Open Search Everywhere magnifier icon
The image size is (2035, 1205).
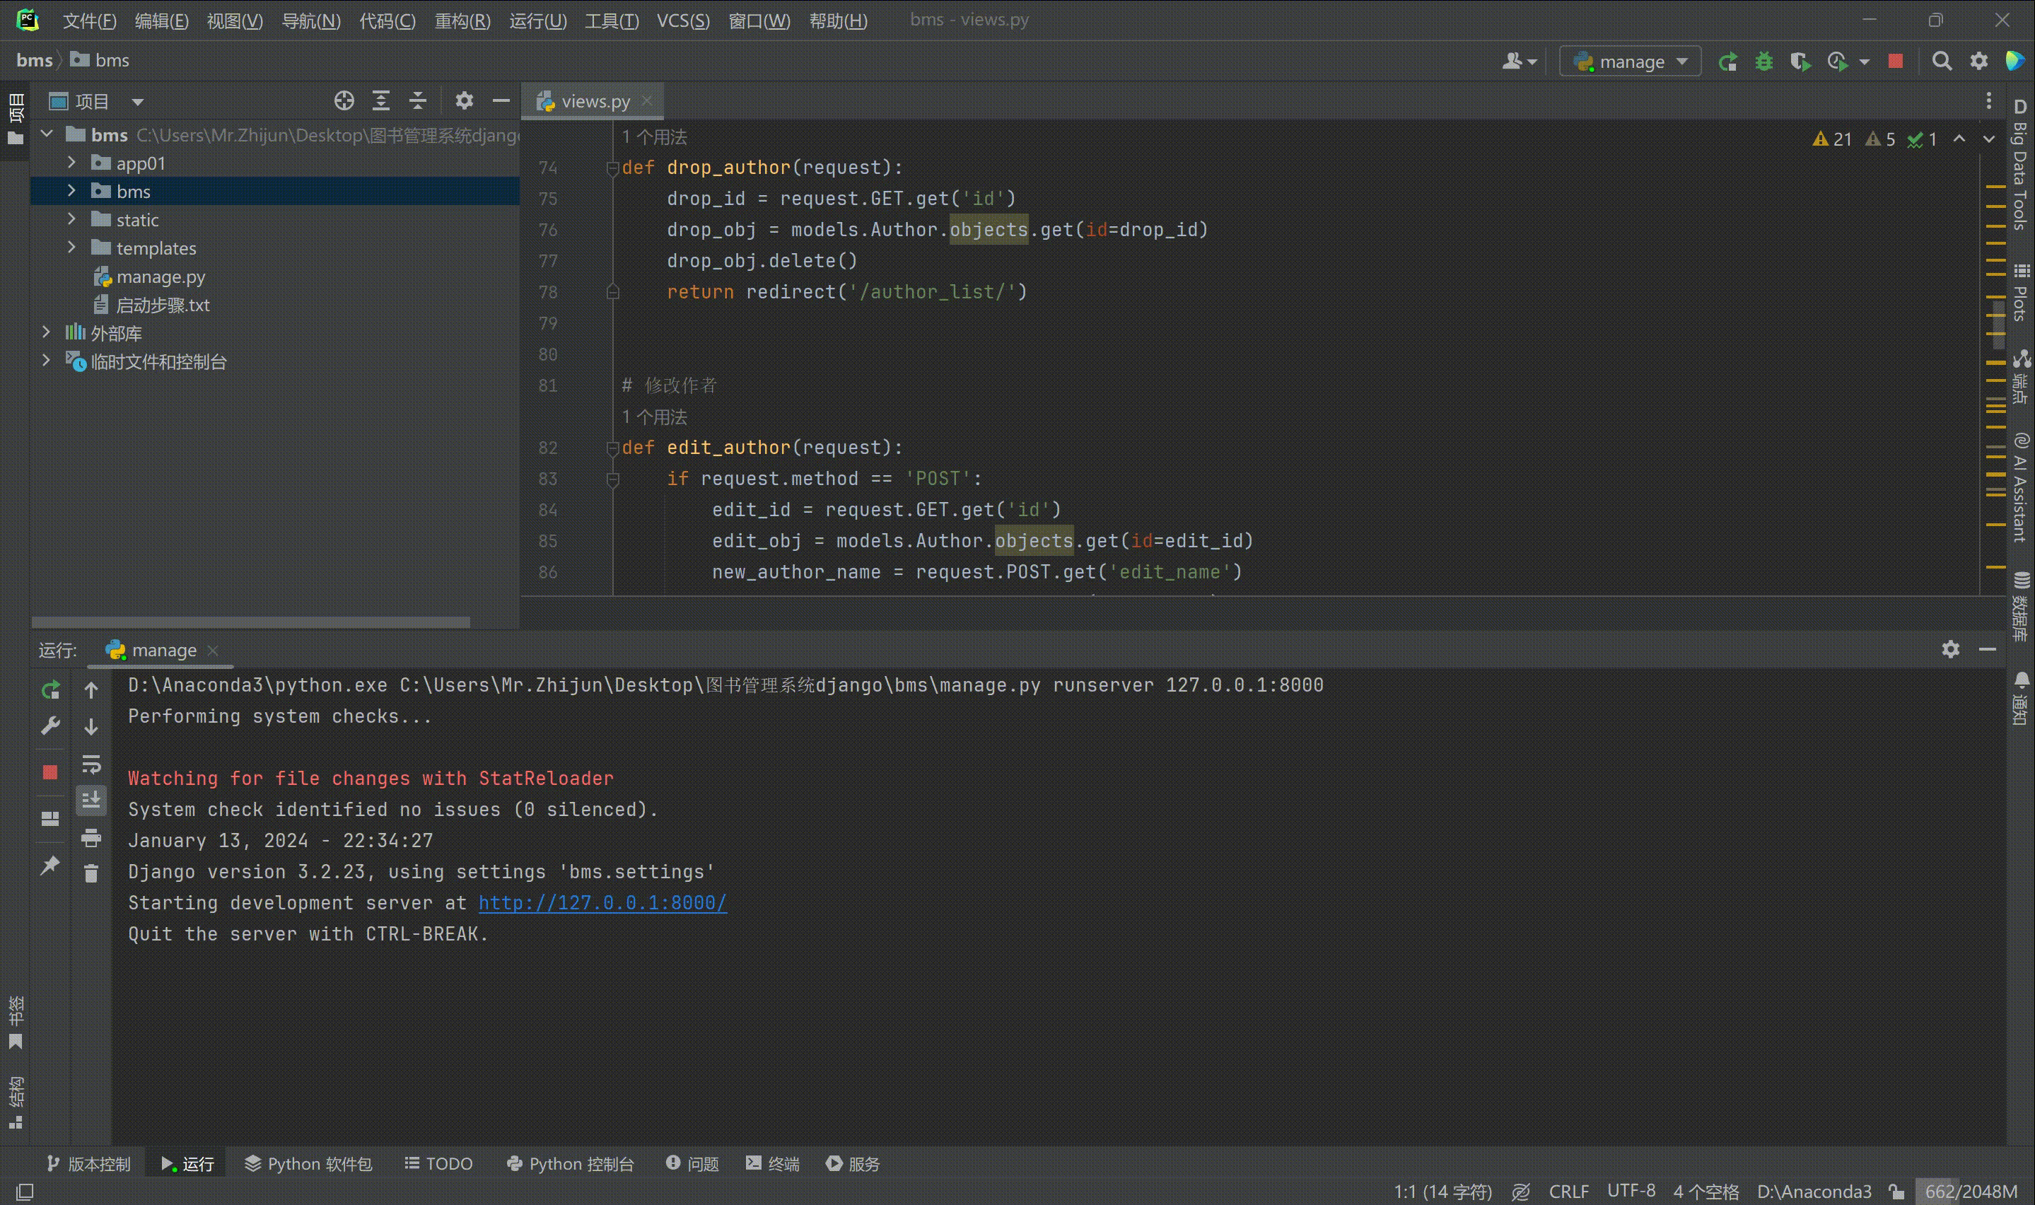(x=1942, y=62)
